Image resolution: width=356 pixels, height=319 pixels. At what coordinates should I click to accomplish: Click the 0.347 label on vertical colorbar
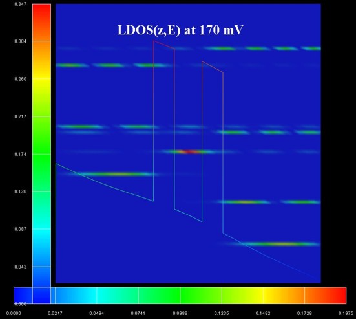(20, 4)
